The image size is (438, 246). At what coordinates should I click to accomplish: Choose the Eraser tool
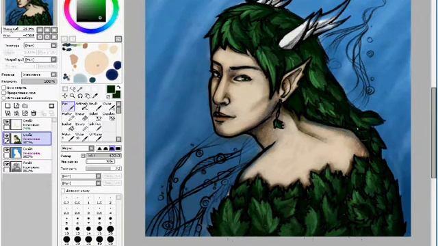coord(82,117)
